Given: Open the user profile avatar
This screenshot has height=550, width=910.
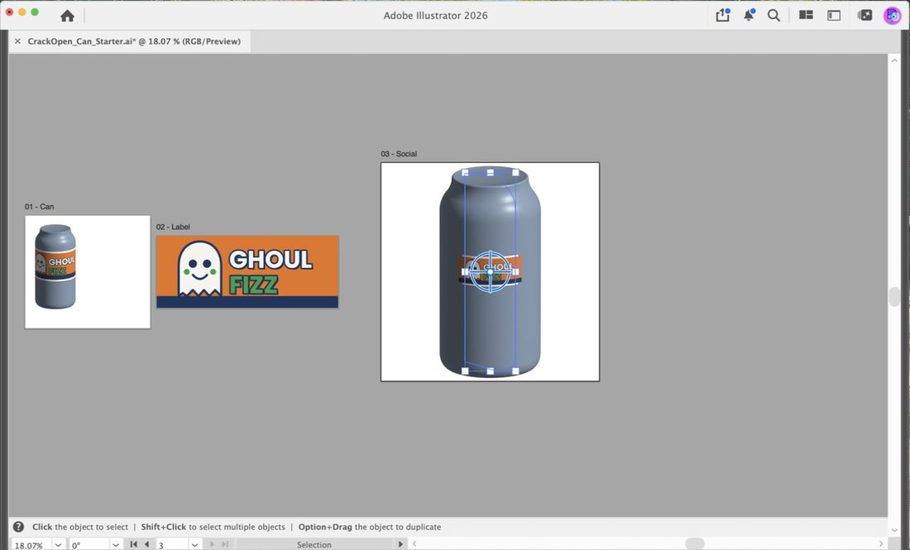Looking at the screenshot, I should click(x=892, y=15).
